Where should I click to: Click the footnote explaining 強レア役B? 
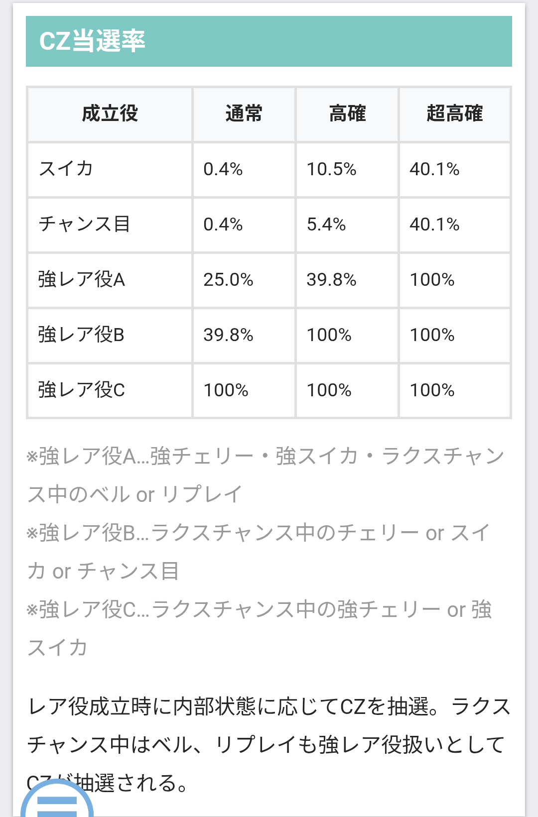pos(259,552)
